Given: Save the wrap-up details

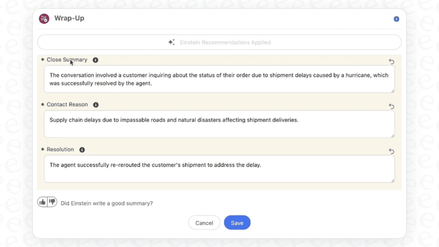Looking at the screenshot, I should (237, 223).
